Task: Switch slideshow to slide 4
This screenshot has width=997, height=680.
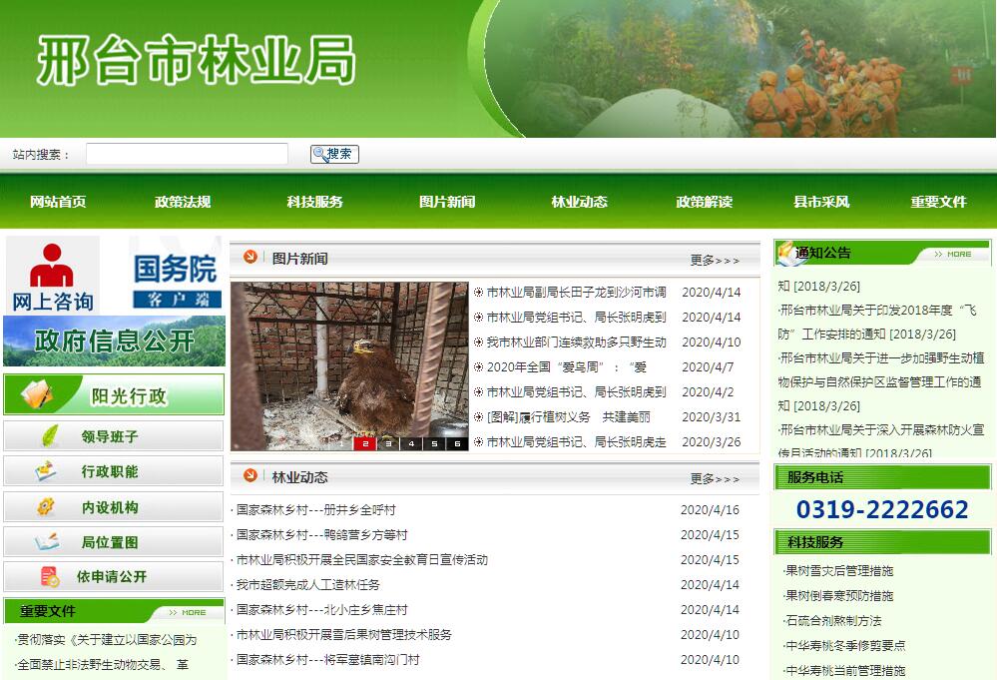Action: [411, 444]
